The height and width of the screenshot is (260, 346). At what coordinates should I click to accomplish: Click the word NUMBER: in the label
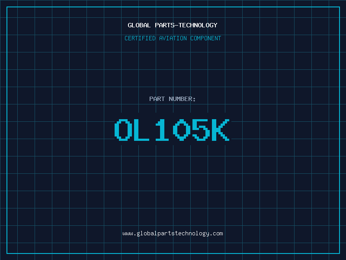(x=183, y=99)
